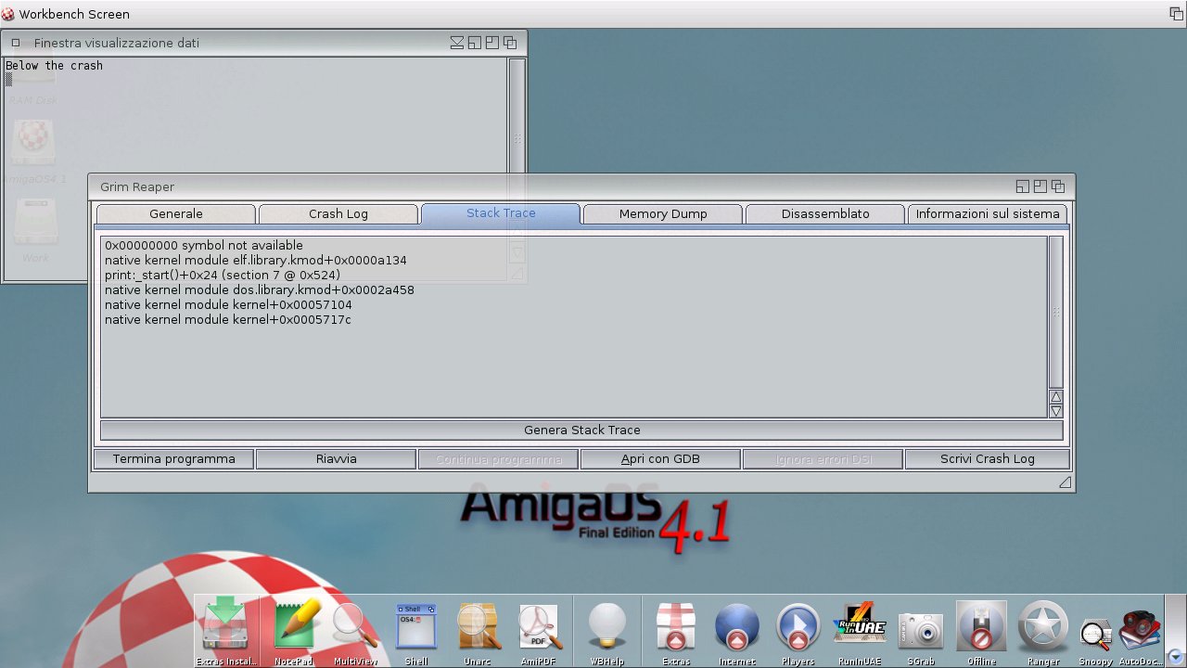Click the stack trace scrollbar down arrow
The width and height of the screenshot is (1187, 668).
pyautogui.click(x=1056, y=411)
